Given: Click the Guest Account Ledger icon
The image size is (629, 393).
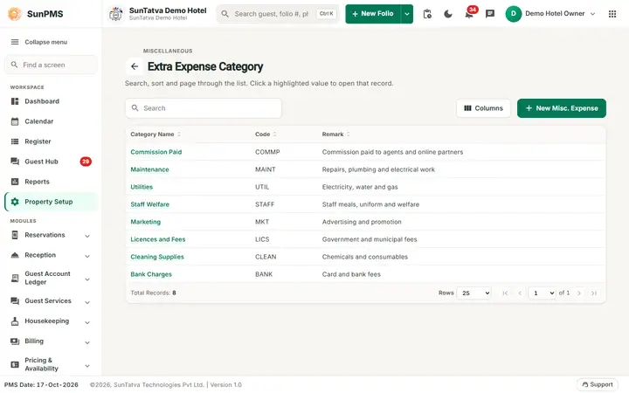Looking at the screenshot, I should [x=15, y=278].
